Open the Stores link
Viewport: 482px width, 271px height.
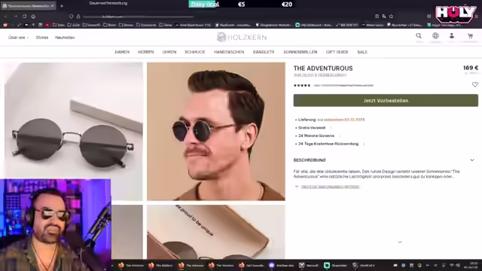tap(42, 38)
